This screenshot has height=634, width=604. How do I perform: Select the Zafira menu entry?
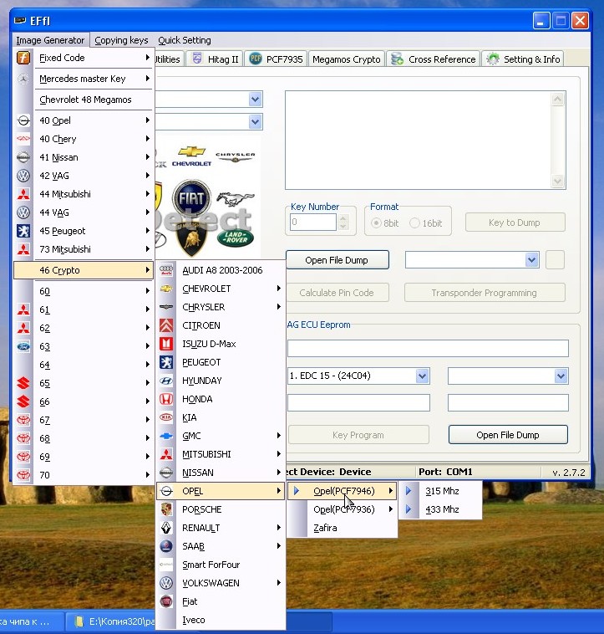pyautogui.click(x=342, y=528)
